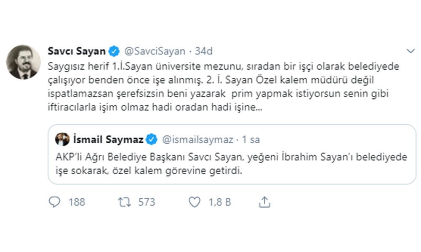
Task: Retweet using the retweet arrows icon
Action: click(125, 202)
